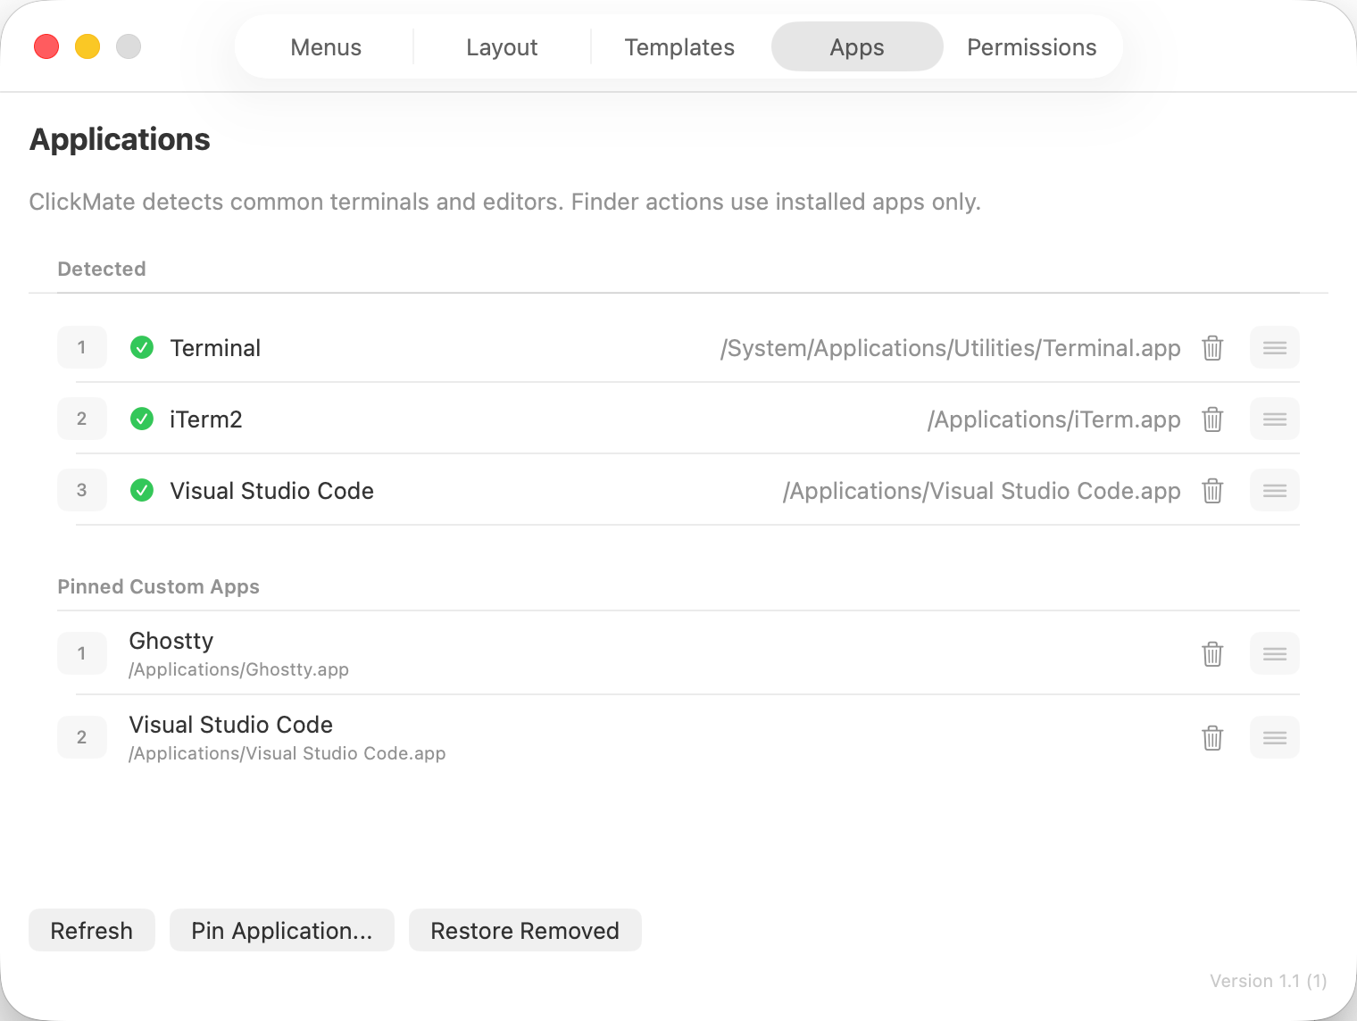Click the /System/Applications/Utilities/Terminal.app path
1357x1021 pixels.
coord(950,348)
